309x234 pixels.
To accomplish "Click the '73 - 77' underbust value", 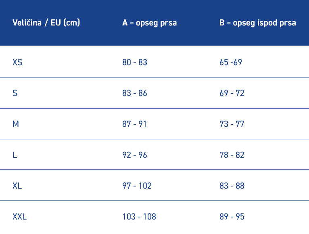I will pos(232,124).
